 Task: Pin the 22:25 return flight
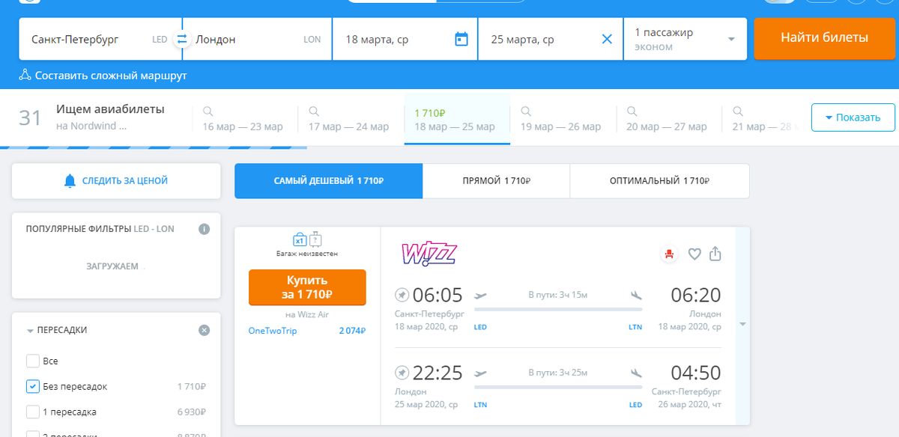402,372
